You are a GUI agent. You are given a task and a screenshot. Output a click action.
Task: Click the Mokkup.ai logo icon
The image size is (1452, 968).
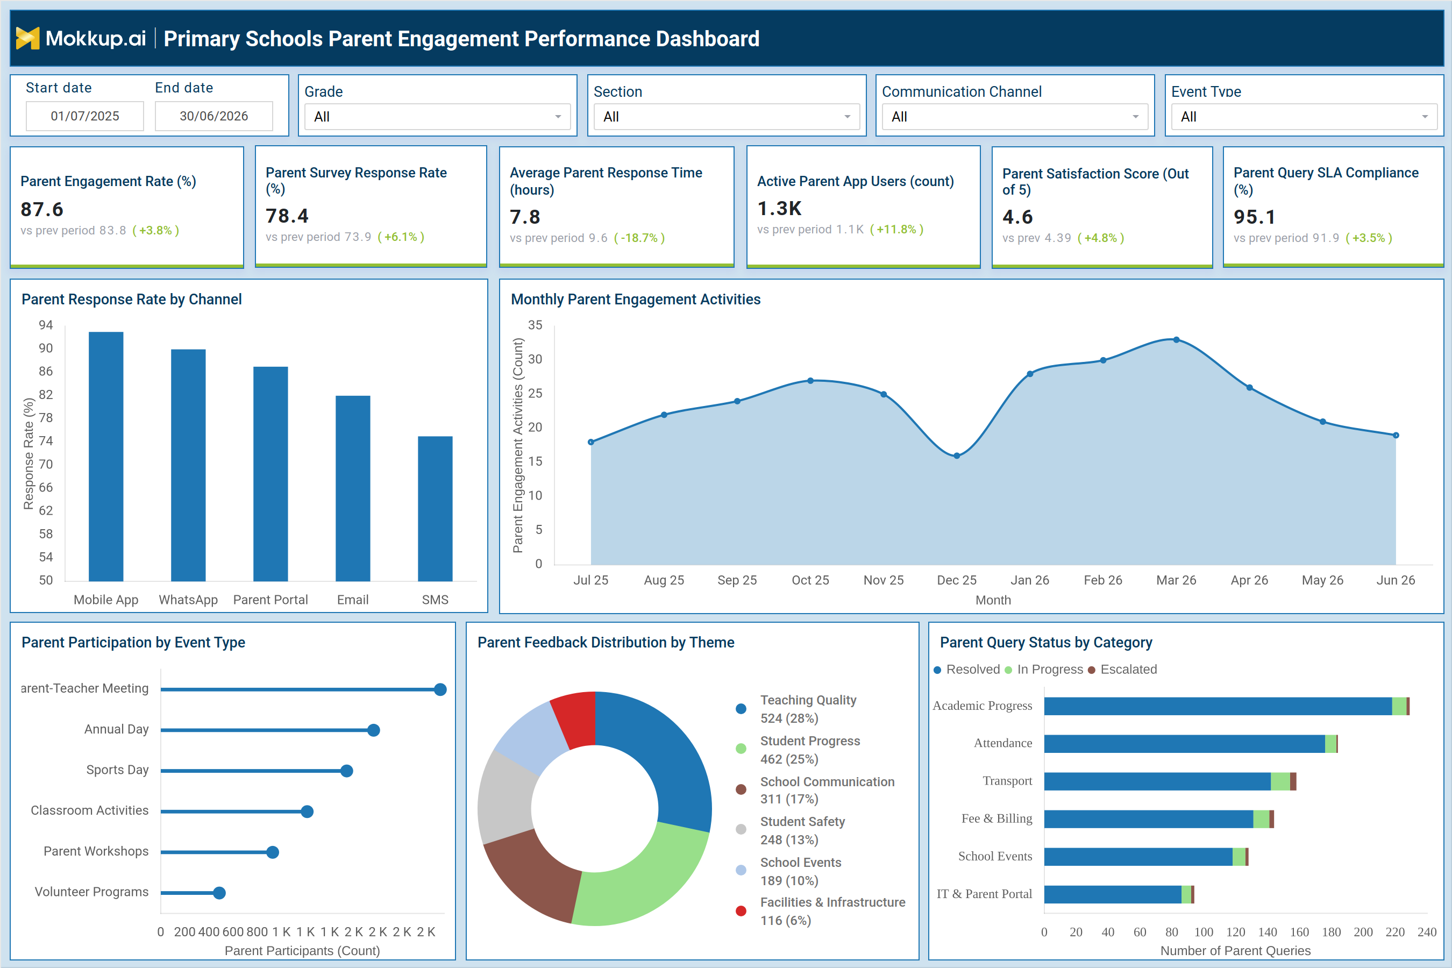[28, 38]
